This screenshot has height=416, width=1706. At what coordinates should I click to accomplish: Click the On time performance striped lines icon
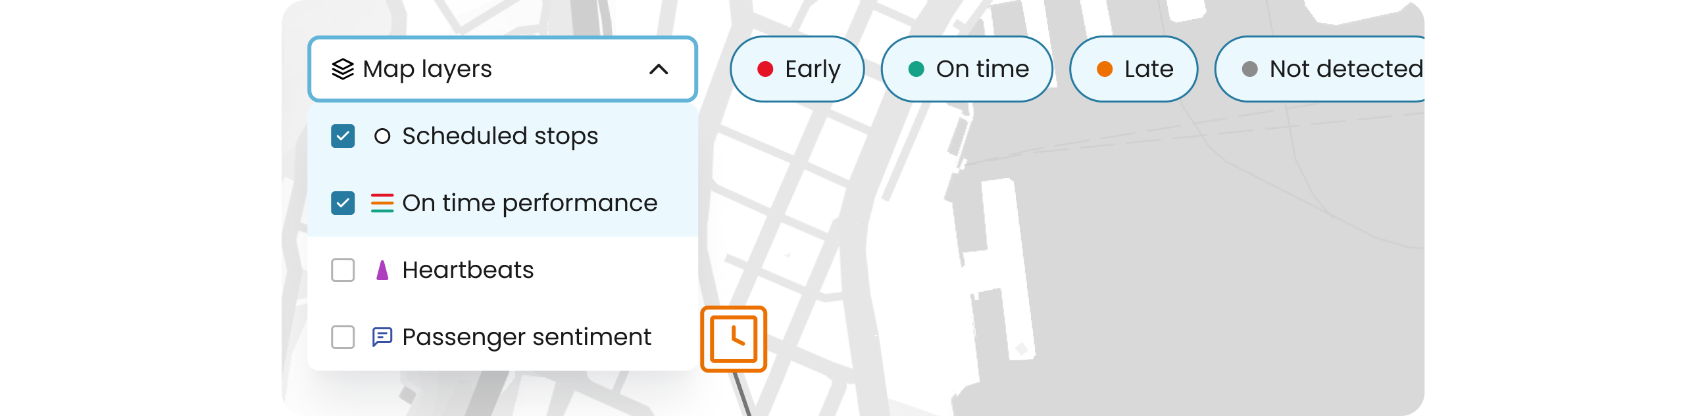pyautogui.click(x=382, y=203)
